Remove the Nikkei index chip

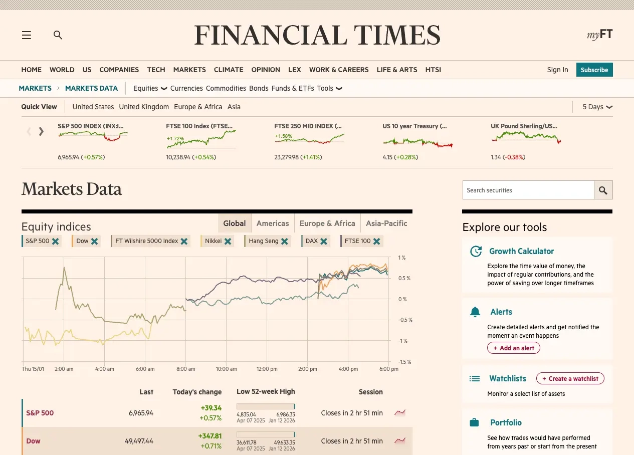229,241
